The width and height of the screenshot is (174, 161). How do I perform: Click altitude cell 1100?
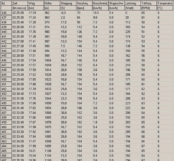pos(52,151)
